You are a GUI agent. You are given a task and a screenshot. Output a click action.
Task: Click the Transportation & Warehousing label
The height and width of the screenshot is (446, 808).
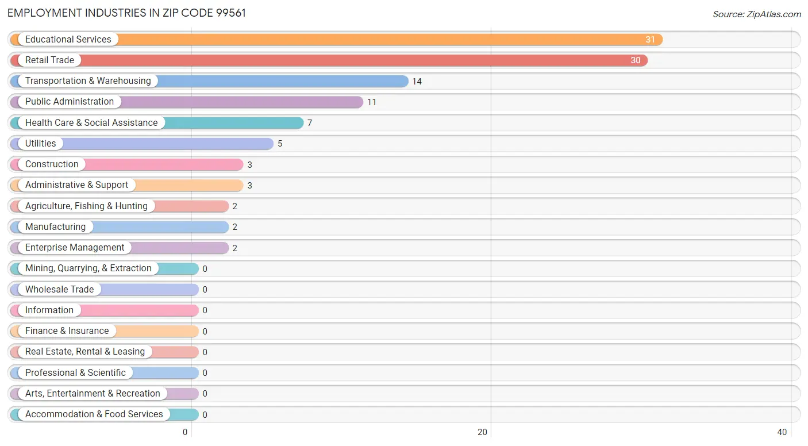coord(88,81)
